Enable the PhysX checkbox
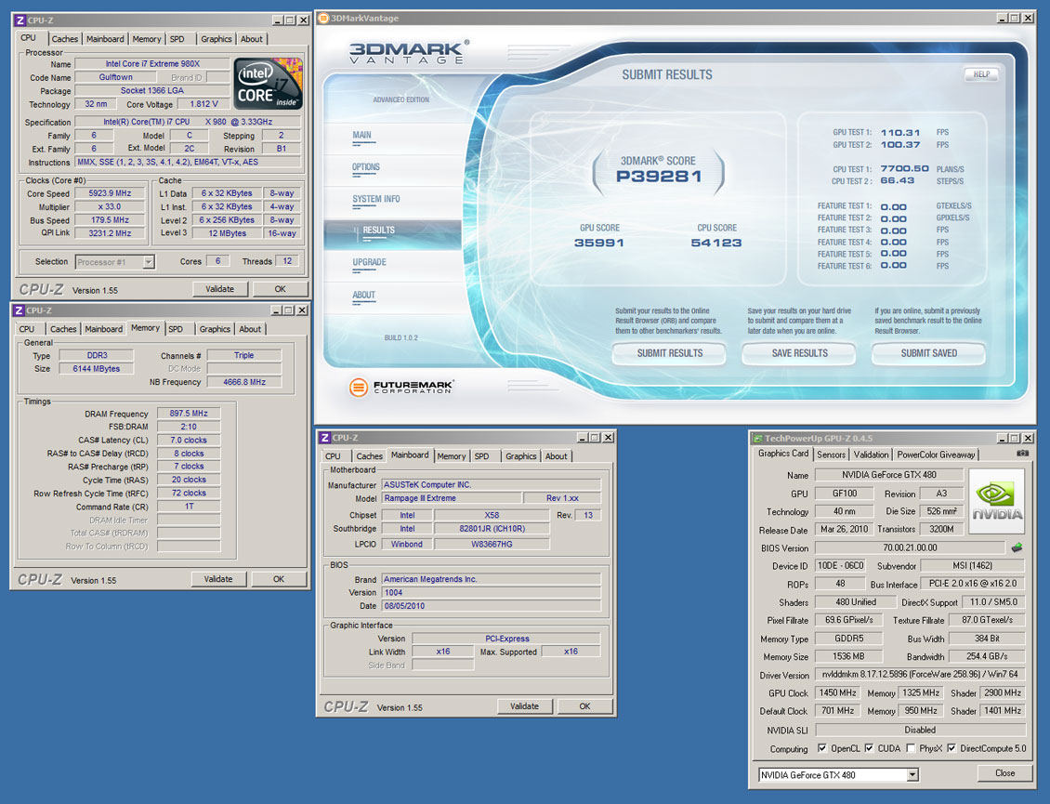 click(911, 748)
